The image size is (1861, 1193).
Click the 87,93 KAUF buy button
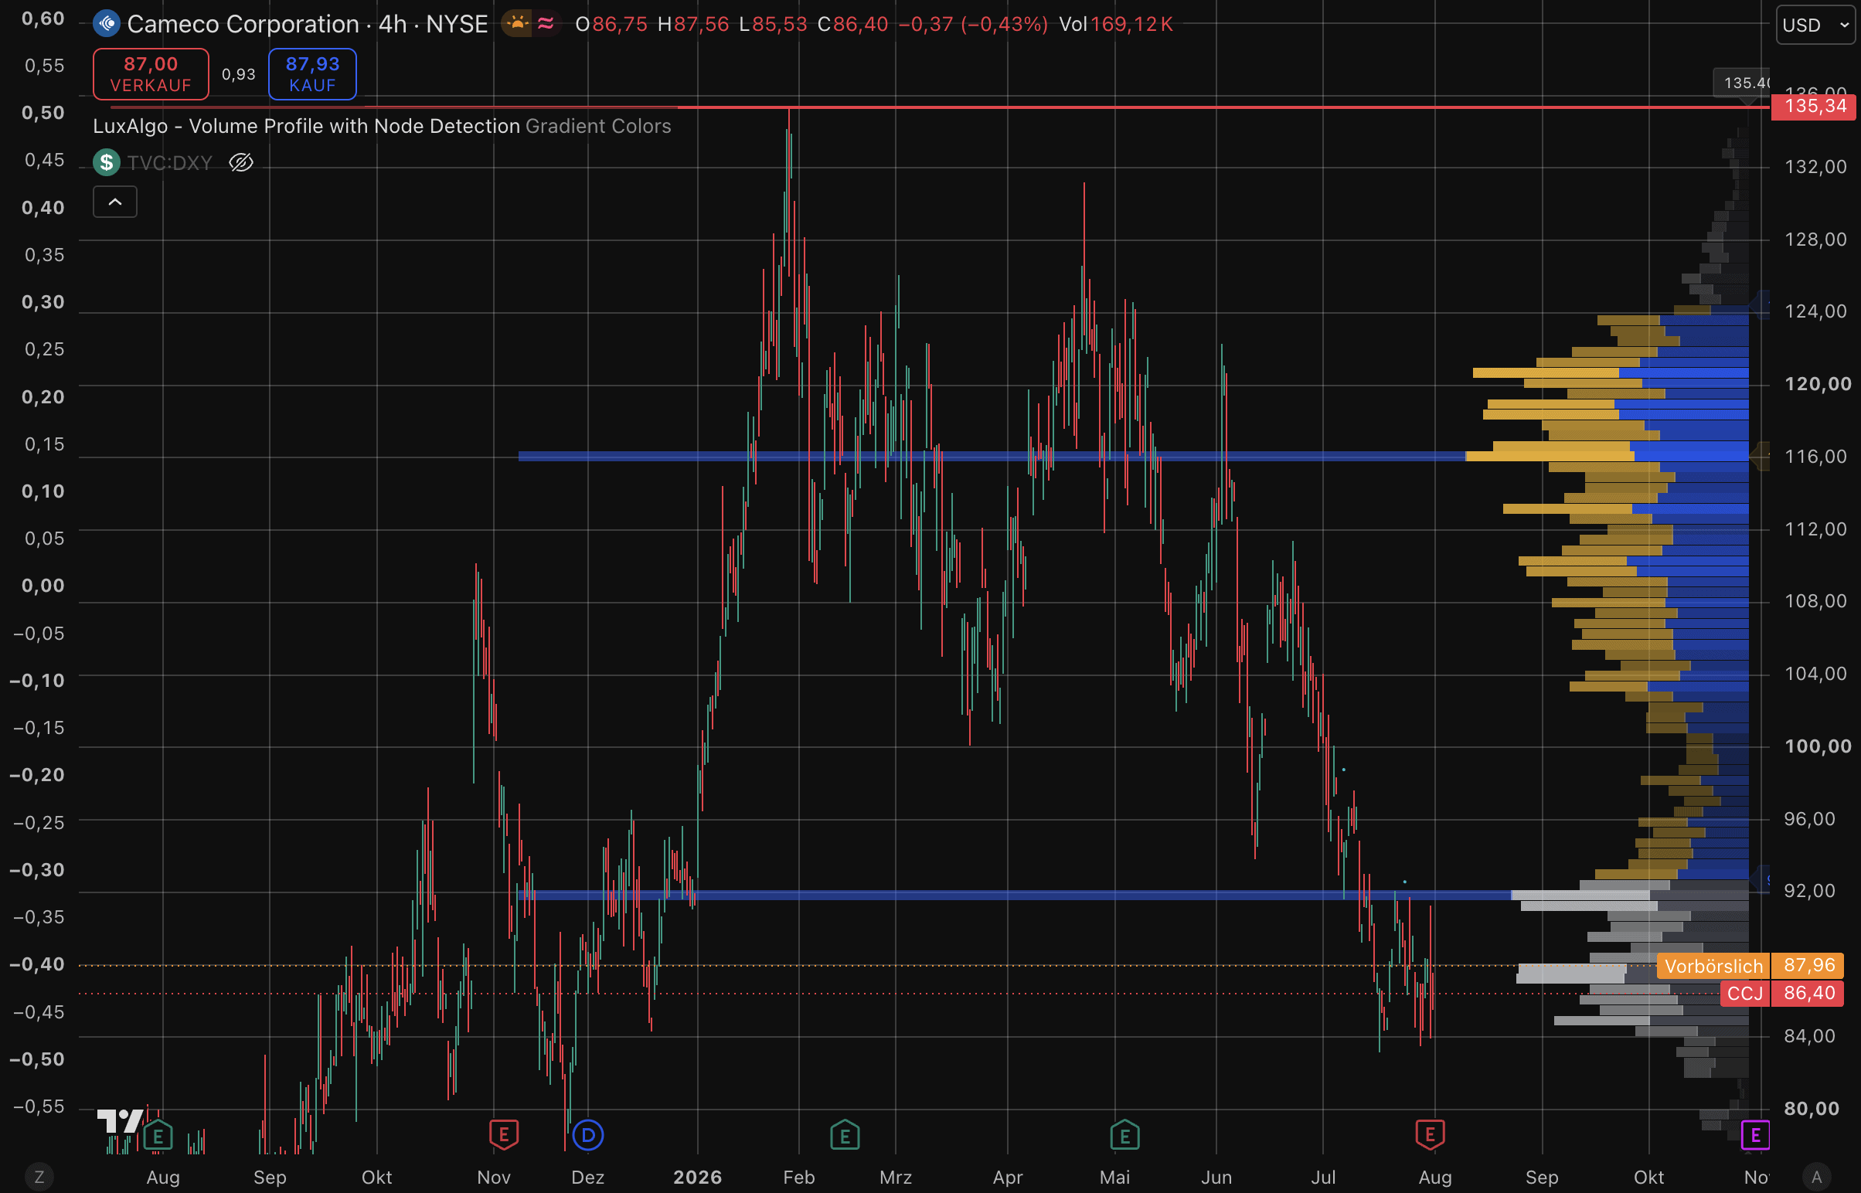point(312,74)
